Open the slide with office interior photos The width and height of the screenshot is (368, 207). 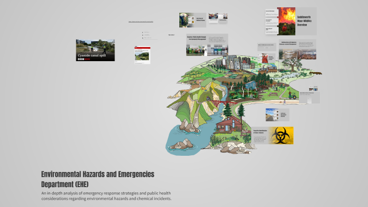click(297, 50)
